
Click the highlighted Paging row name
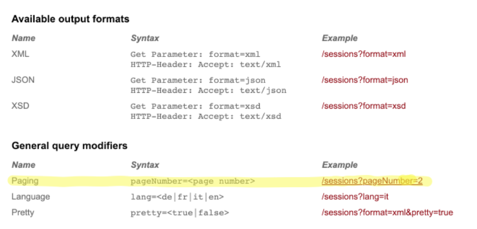point(25,181)
